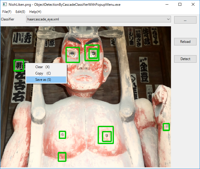200x169 pixels.
Task: Minimize the application window
Action: [167, 5]
